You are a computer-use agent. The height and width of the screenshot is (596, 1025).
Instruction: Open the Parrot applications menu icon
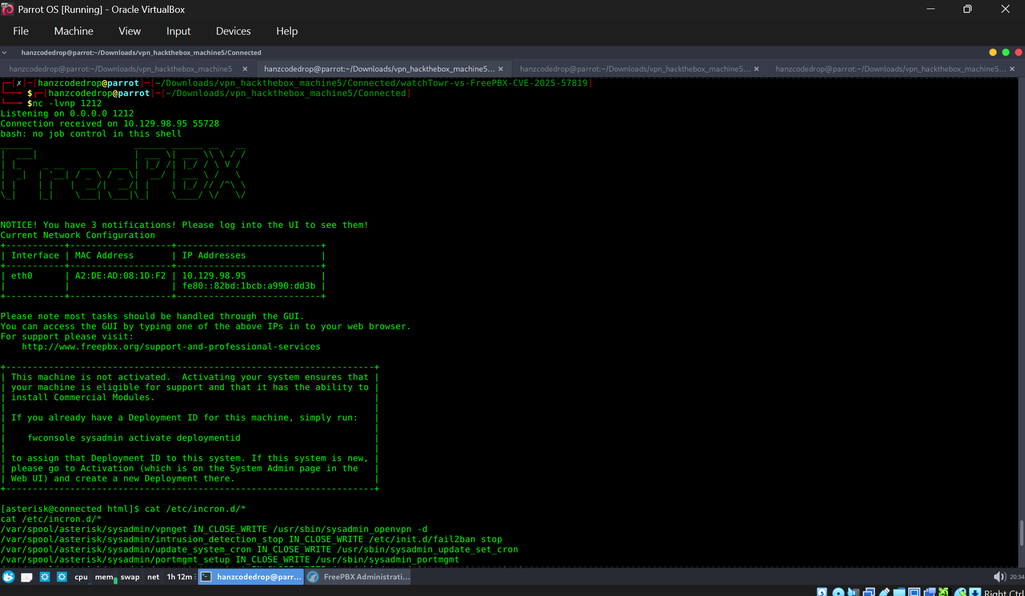click(8, 577)
